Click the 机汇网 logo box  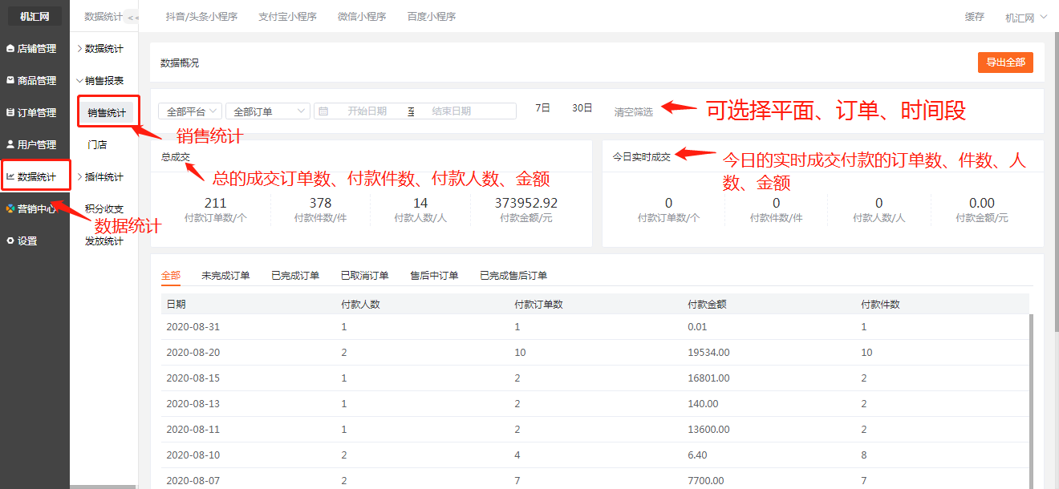34,16
